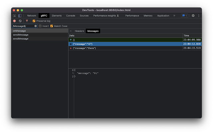213x133 pixels.
Task: Select the {"message":"Hi"} message row
Action: (x=135, y=44)
